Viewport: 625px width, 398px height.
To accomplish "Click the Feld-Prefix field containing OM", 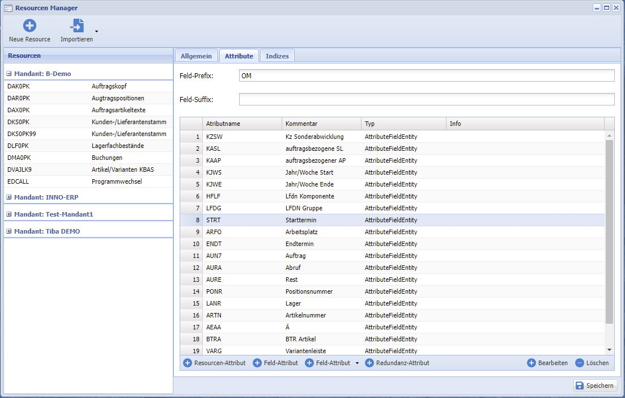I will [x=426, y=76].
